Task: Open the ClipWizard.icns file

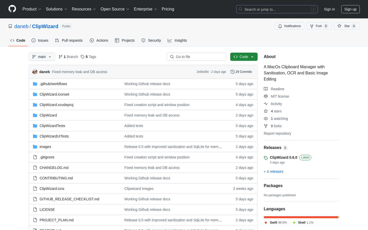Action: pyautogui.click(x=52, y=189)
